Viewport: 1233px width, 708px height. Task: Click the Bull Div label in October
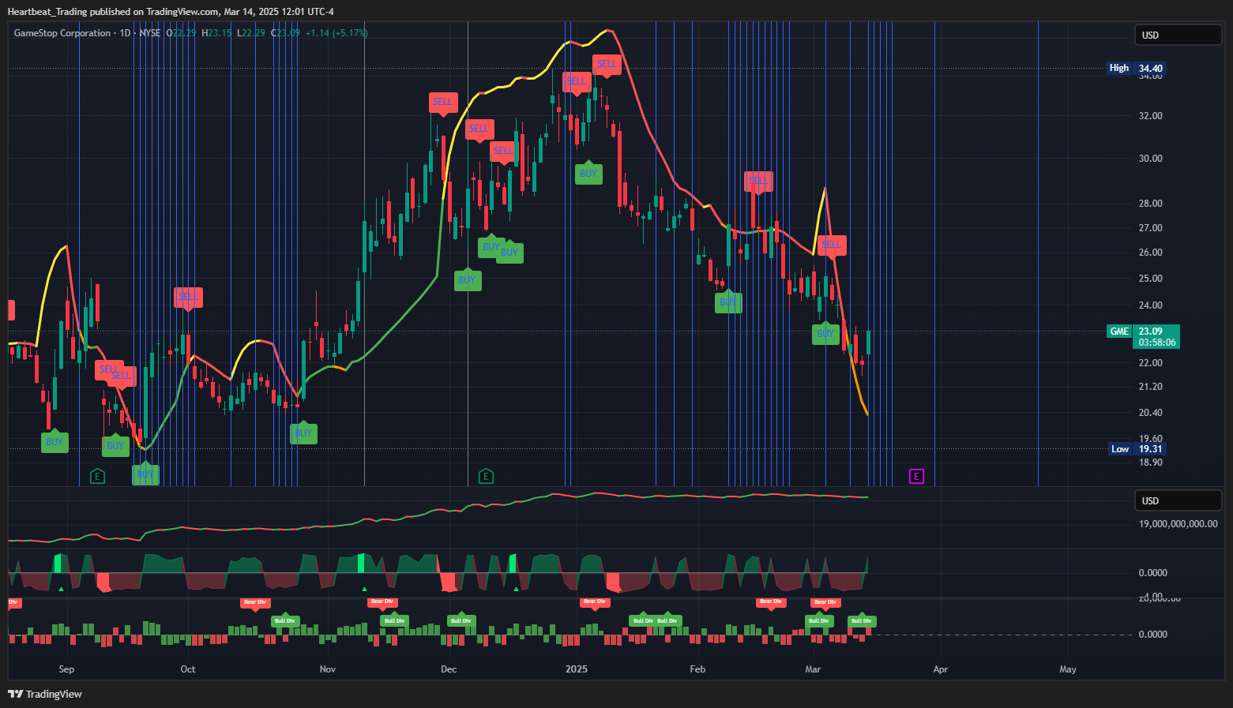284,620
